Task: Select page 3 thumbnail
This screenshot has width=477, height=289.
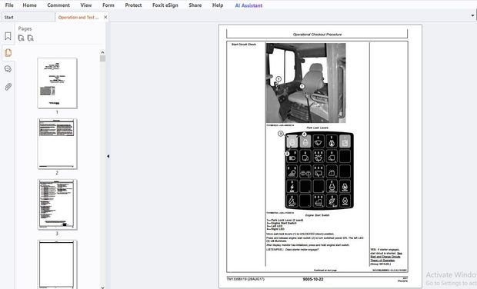Action: [x=57, y=204]
